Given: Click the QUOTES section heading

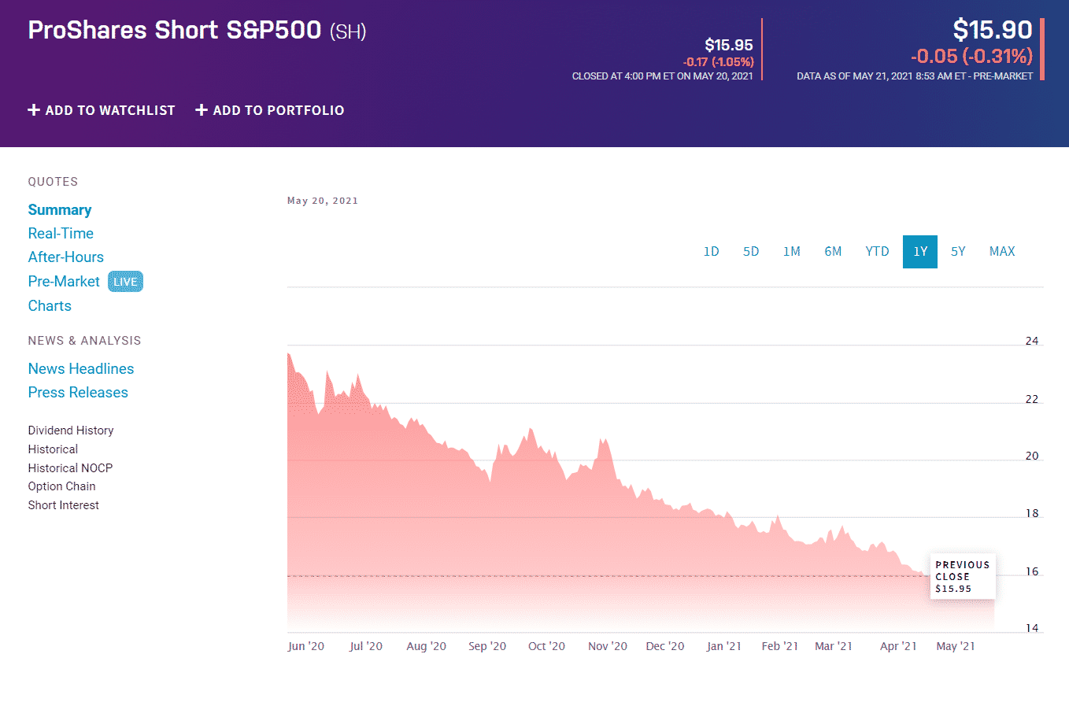Looking at the screenshot, I should click(53, 182).
